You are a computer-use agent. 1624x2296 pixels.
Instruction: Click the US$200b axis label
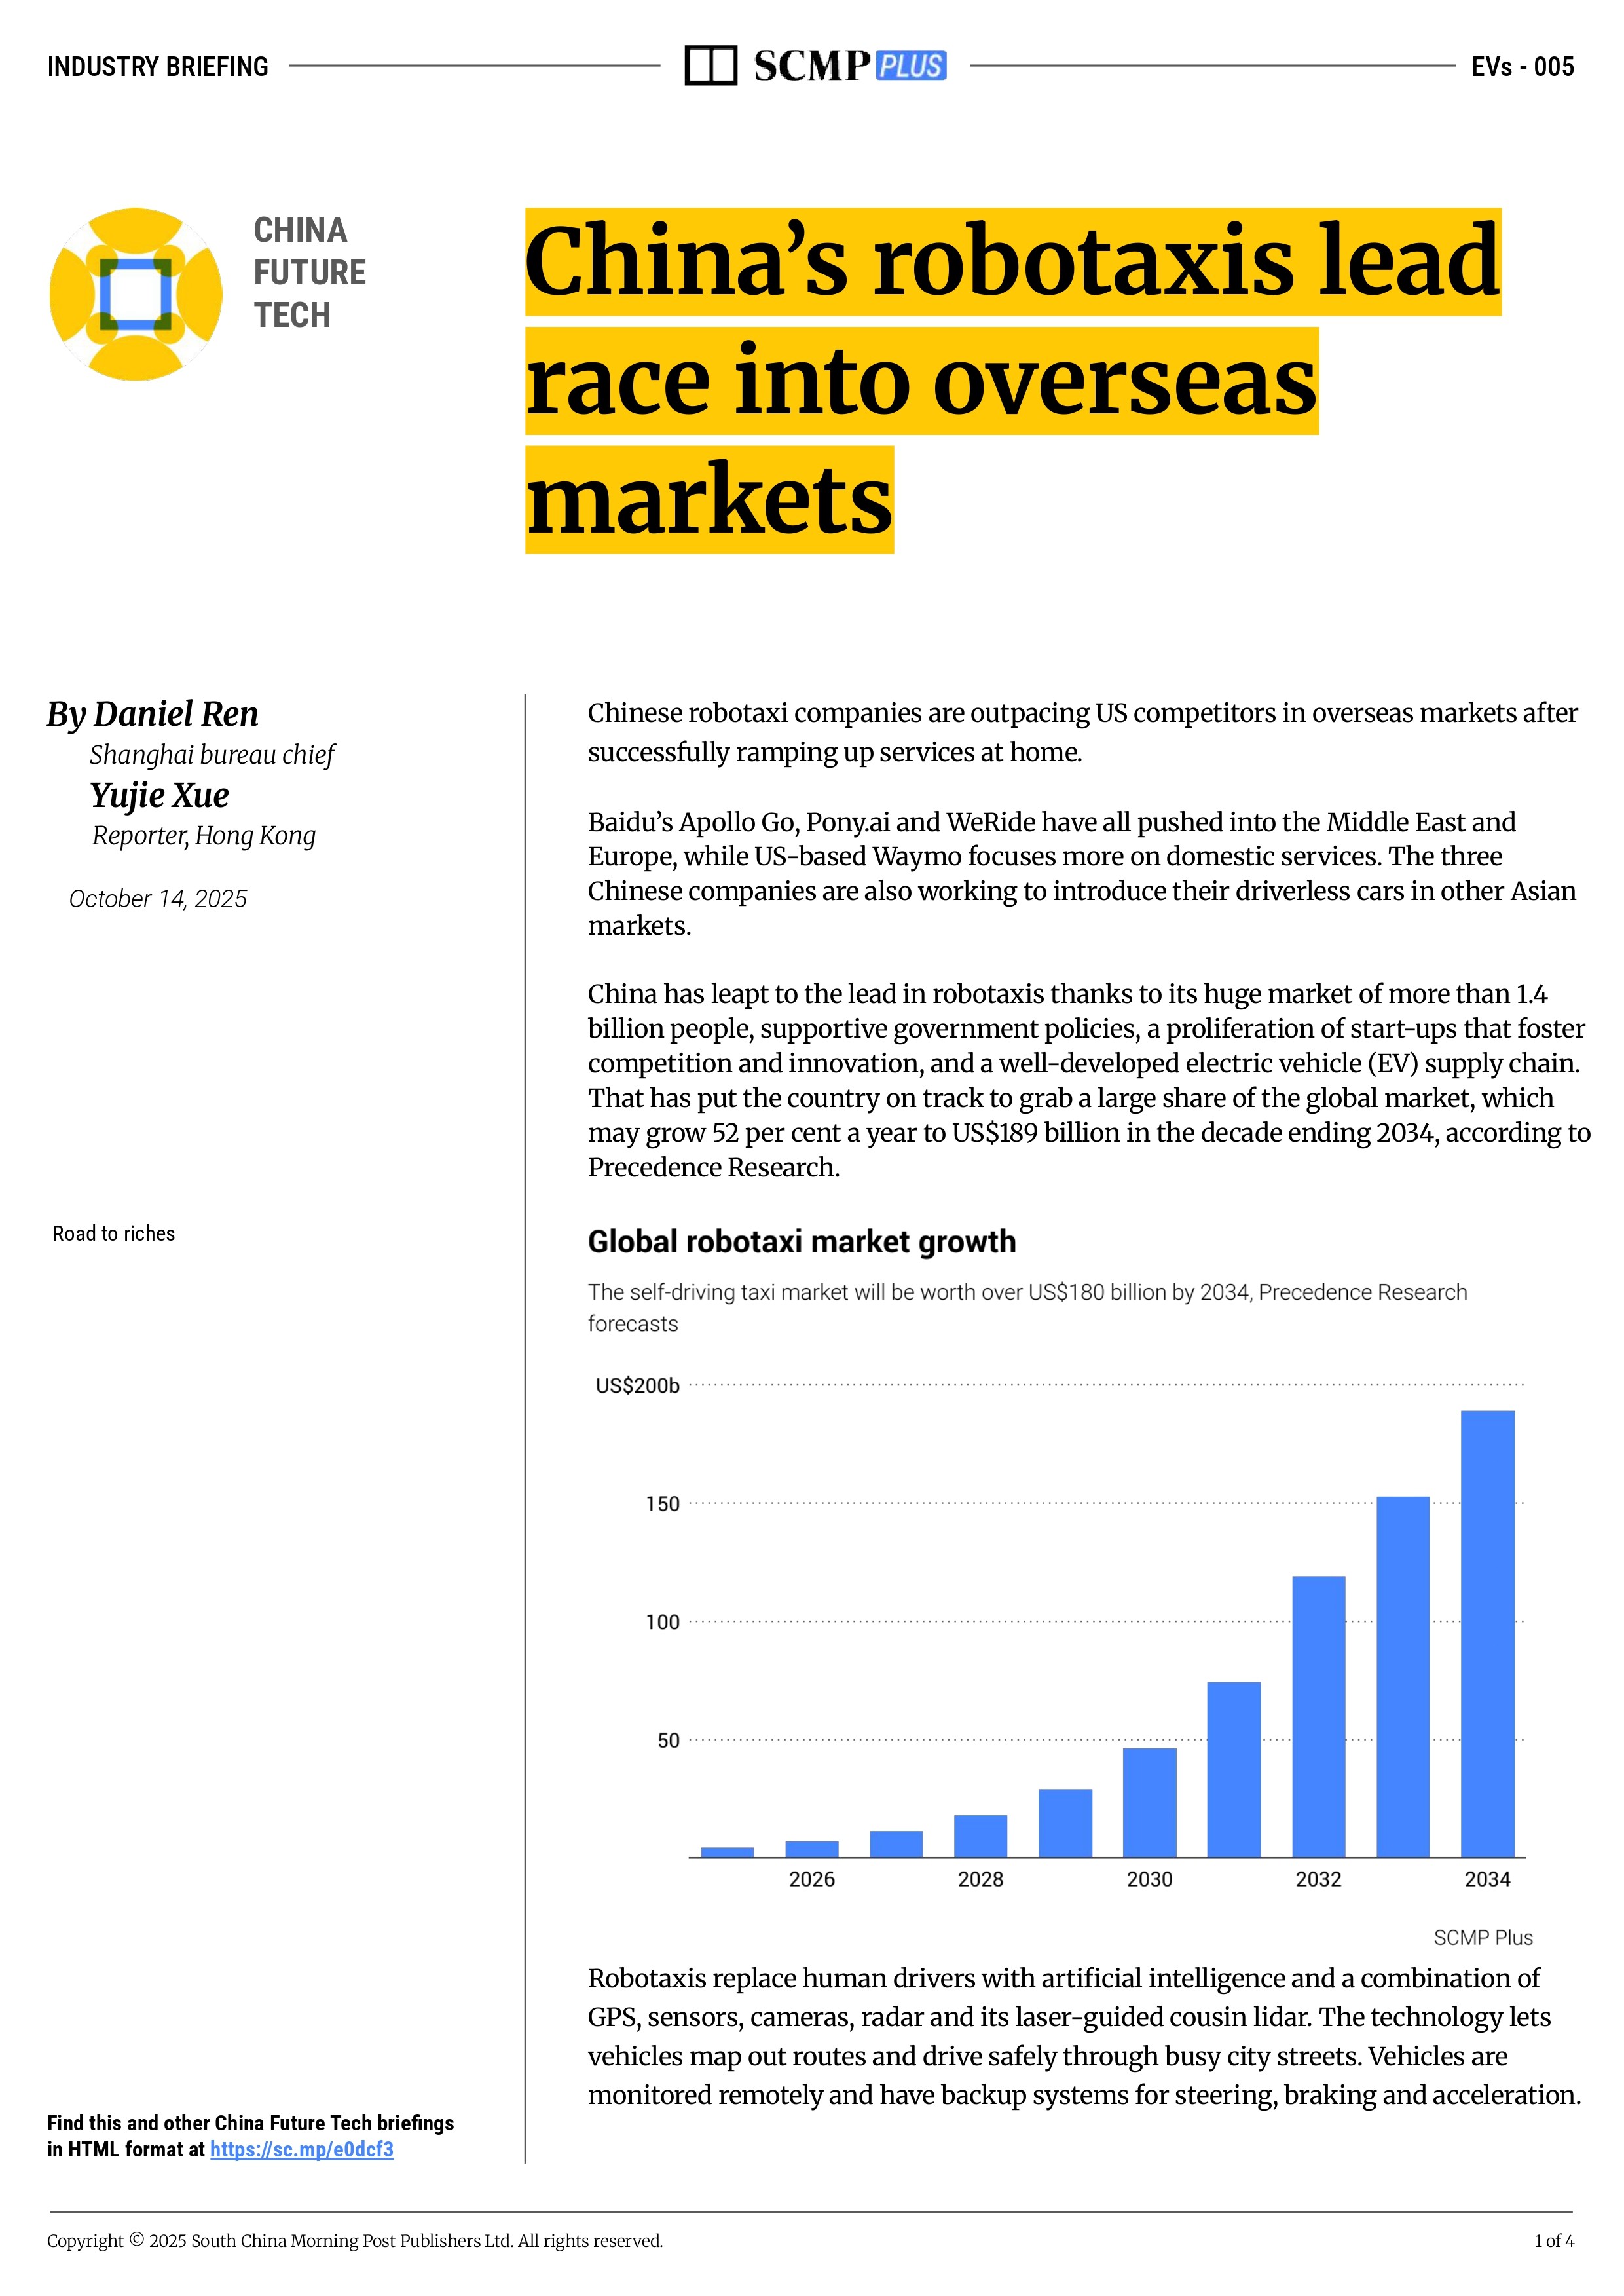click(637, 1385)
